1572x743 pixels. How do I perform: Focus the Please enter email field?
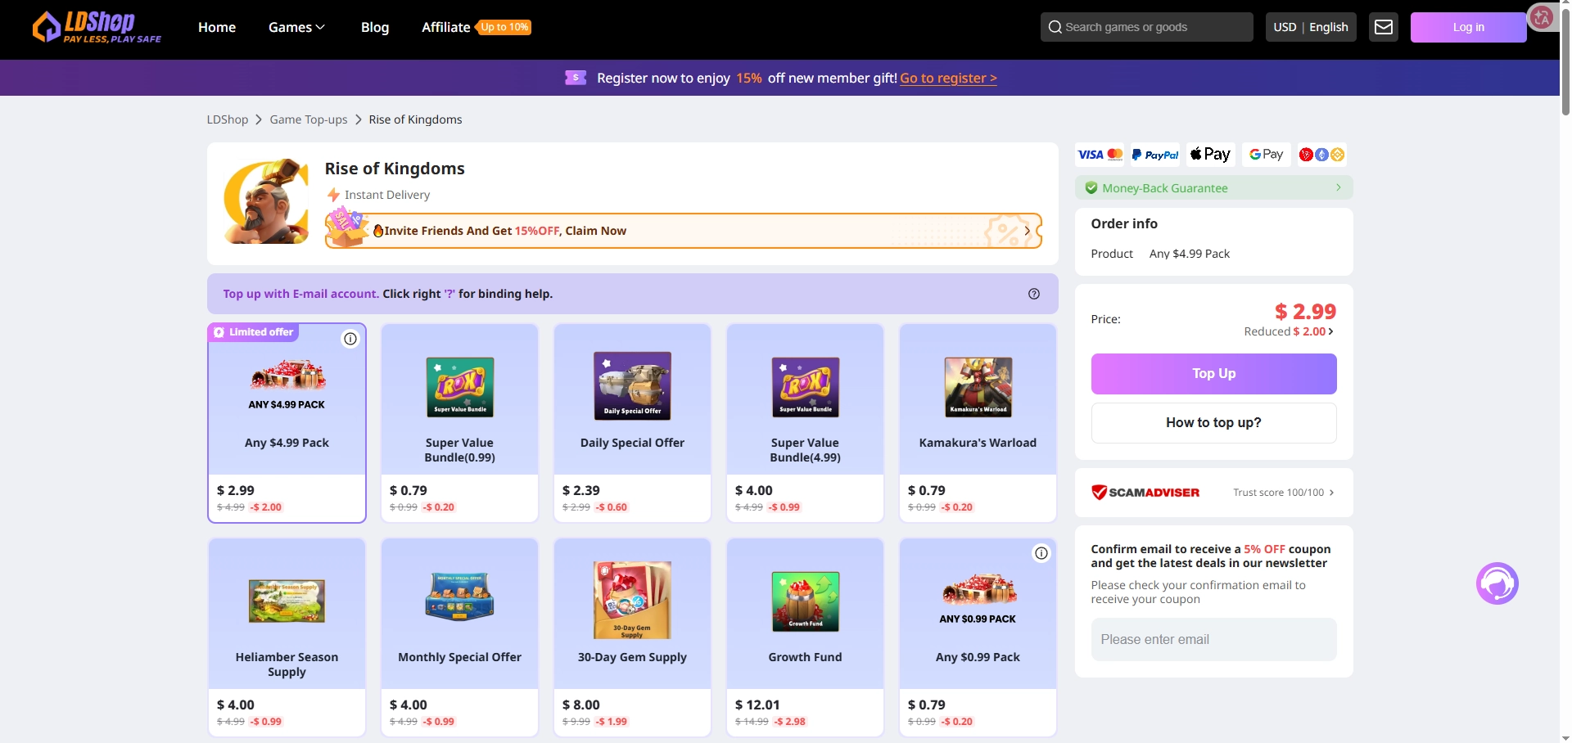1213,639
